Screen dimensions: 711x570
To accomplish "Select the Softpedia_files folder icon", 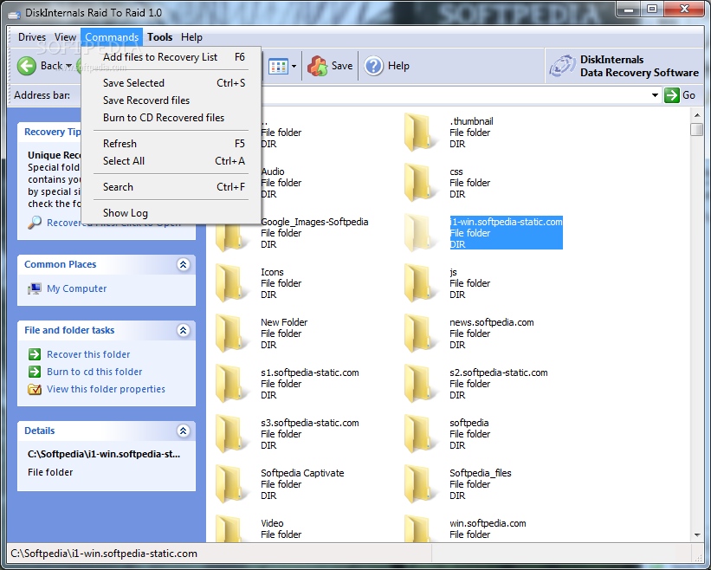I will 419,485.
